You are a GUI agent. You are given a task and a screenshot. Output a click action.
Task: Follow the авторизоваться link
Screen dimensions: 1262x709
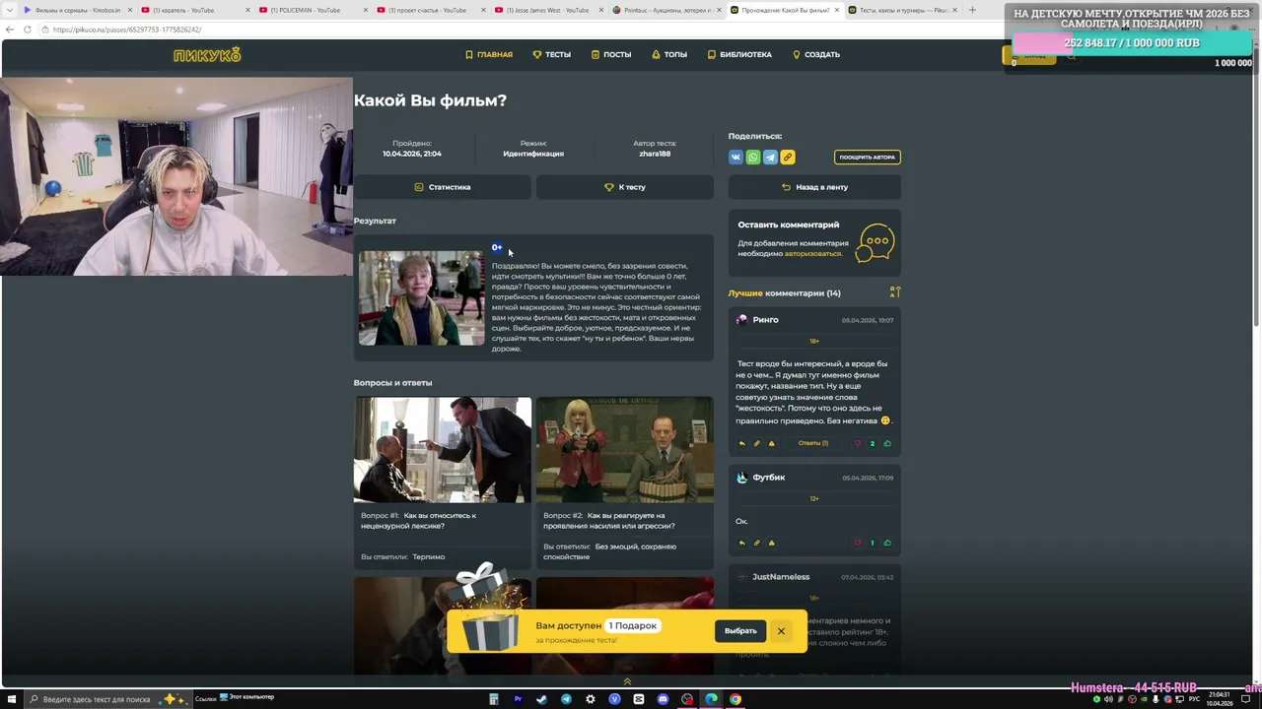[x=812, y=254]
